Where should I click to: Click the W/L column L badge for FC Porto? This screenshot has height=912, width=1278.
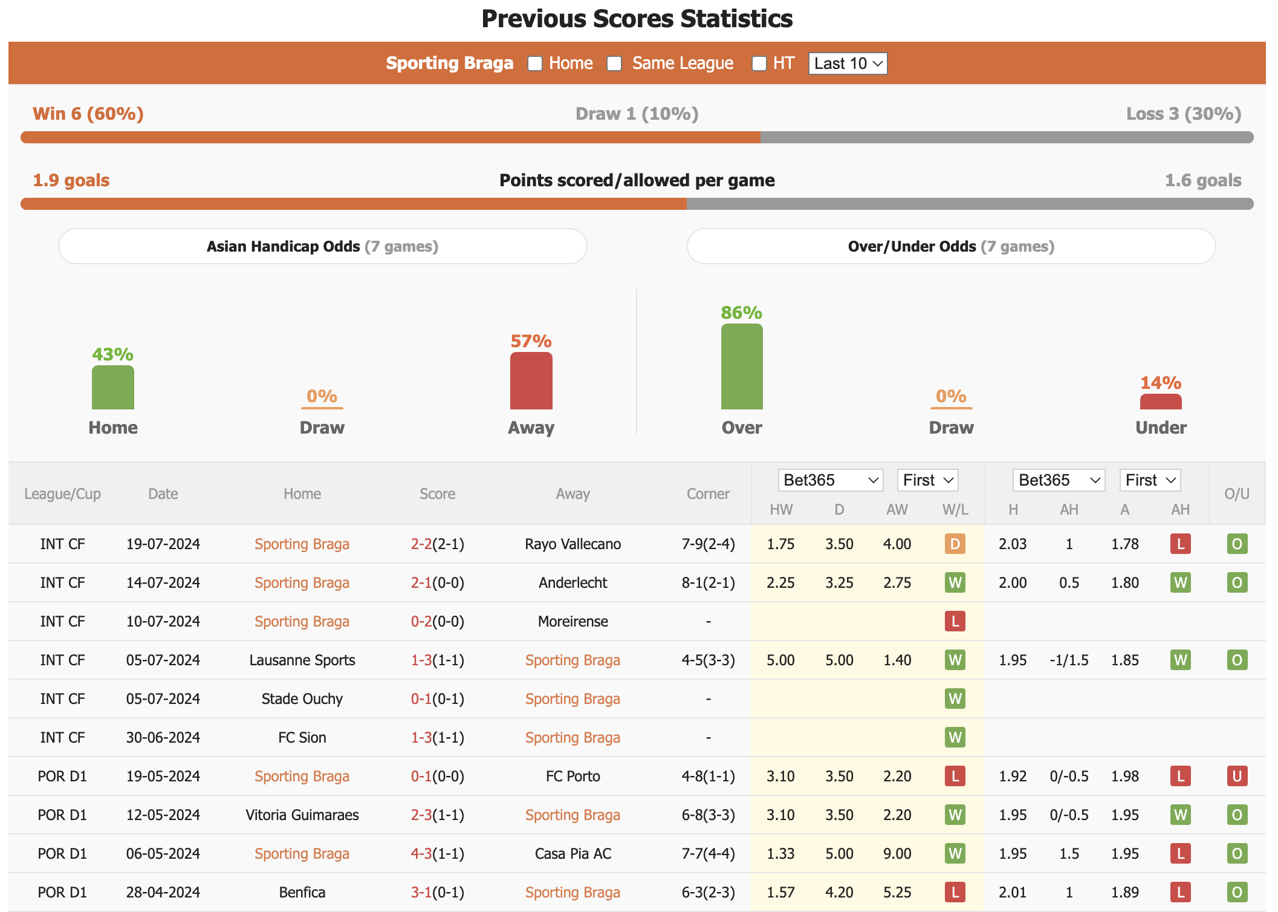(955, 776)
